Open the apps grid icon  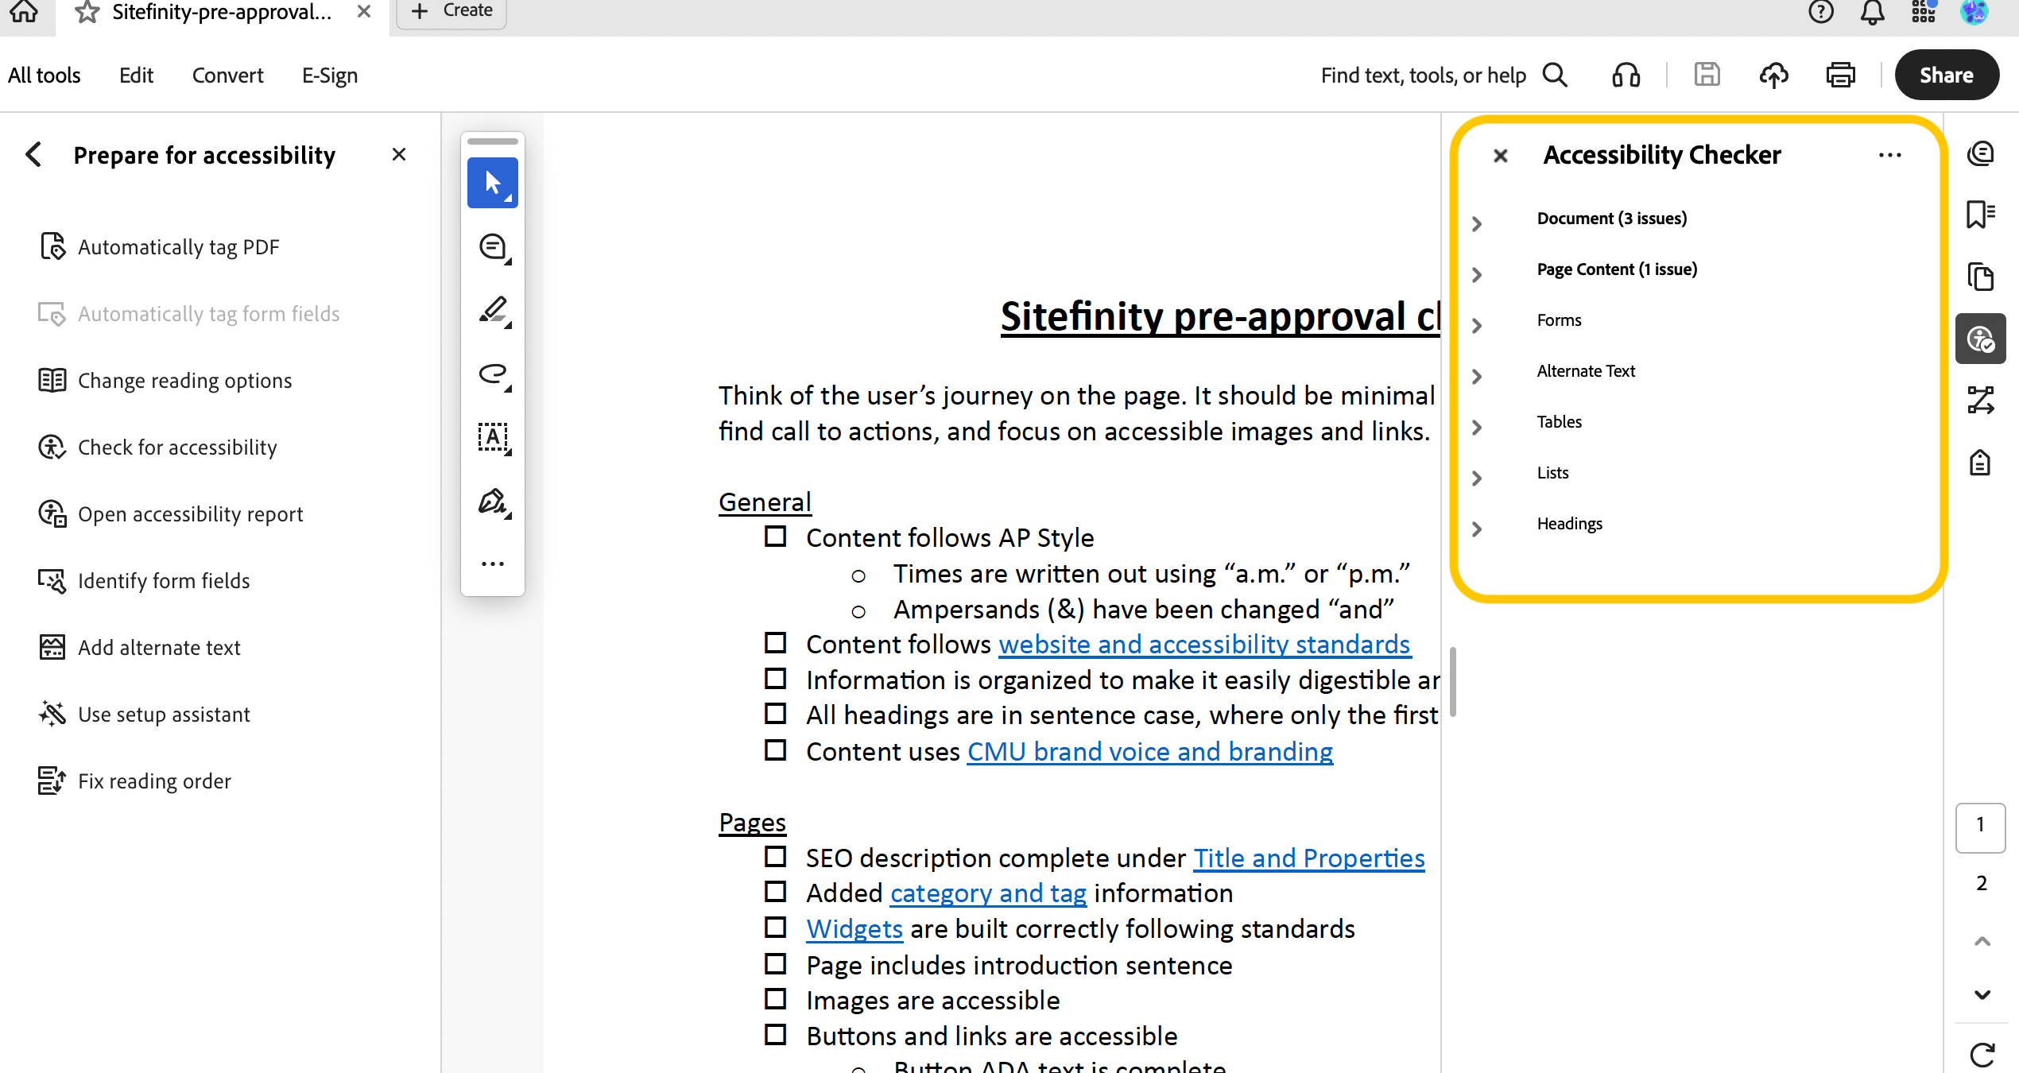pos(1924,11)
